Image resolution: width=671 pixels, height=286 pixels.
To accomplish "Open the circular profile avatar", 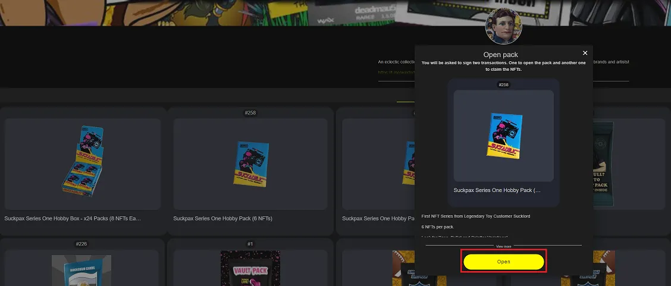I will click(x=503, y=26).
